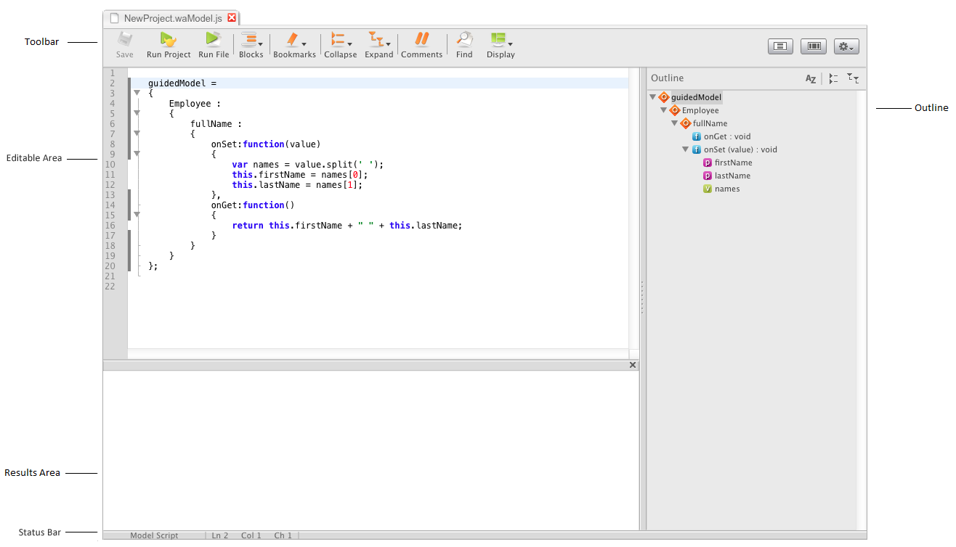Screen dimensions: 956x547
Task: Toggle the split-column layout button
Action: (x=814, y=46)
